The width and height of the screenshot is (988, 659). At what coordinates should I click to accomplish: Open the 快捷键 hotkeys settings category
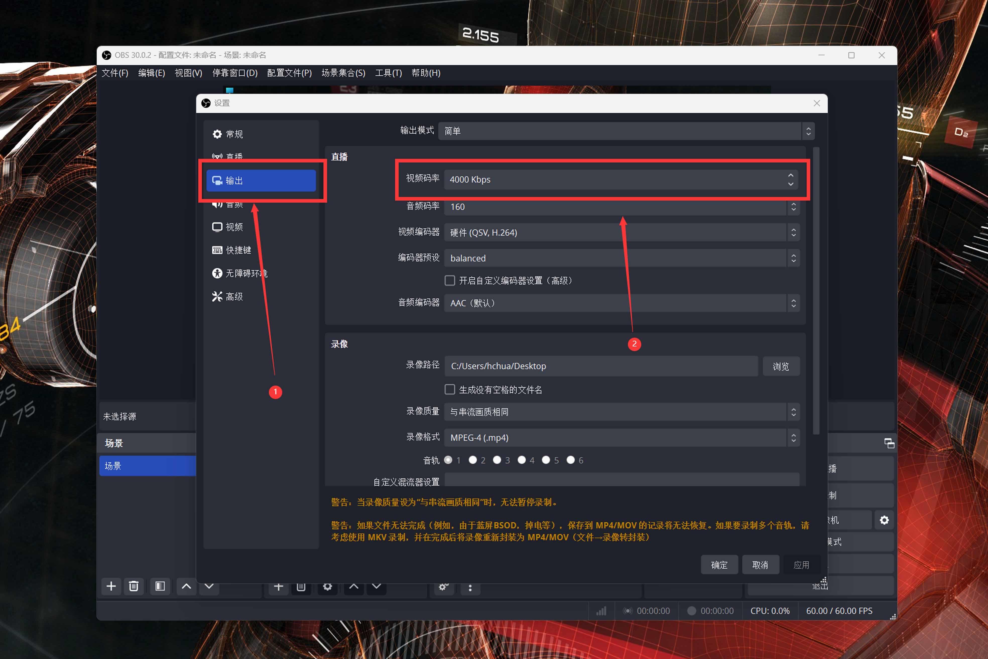[x=261, y=250]
